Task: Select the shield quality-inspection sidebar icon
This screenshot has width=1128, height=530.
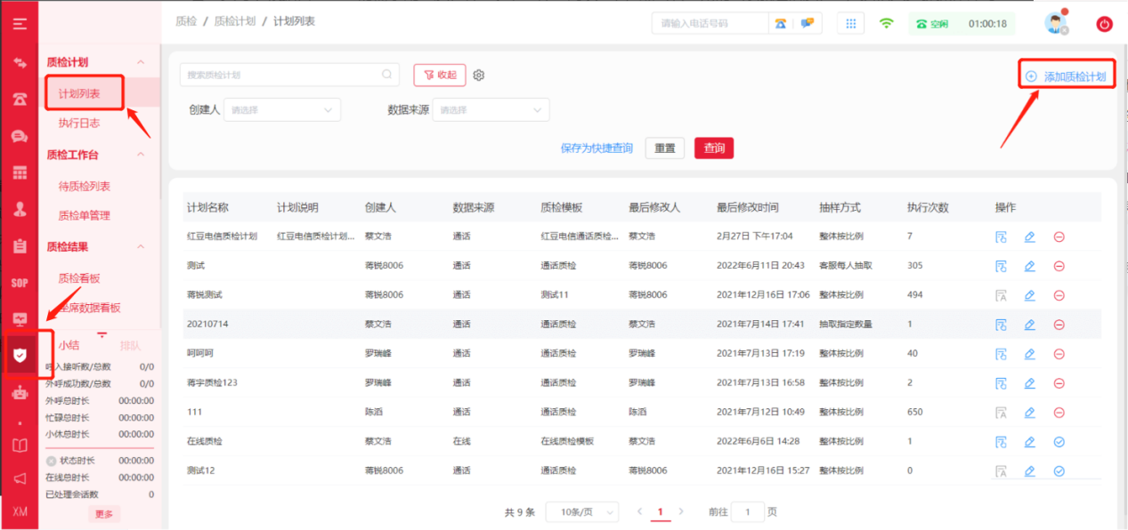Action: pos(19,355)
